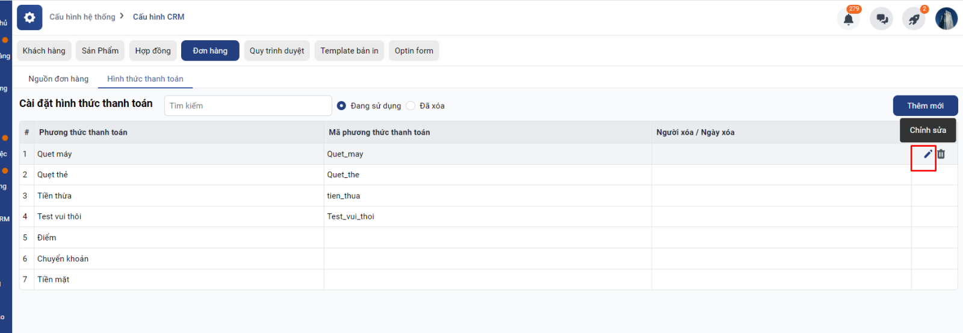The width and height of the screenshot is (963, 333).
Task: Switch to the Sản Phẩm tab
Action: 100,50
